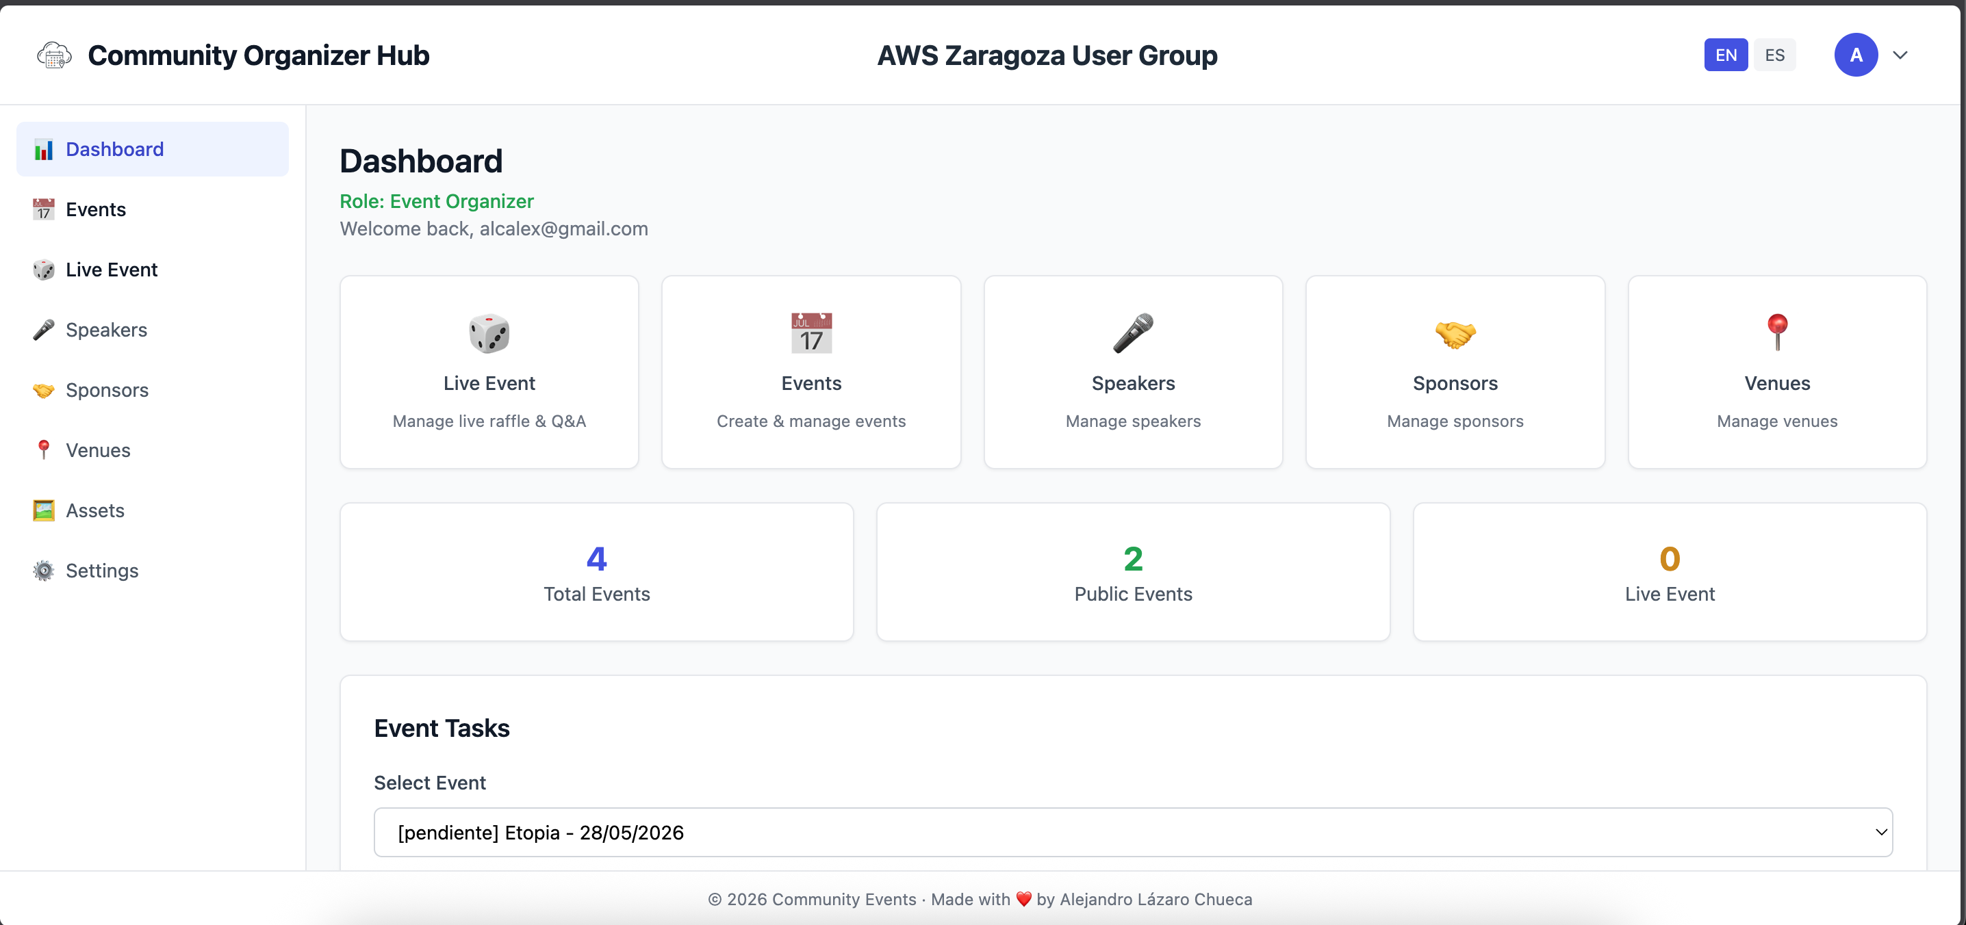
Task: Click the Sponsors handshake icon in sidebar
Action: click(44, 391)
